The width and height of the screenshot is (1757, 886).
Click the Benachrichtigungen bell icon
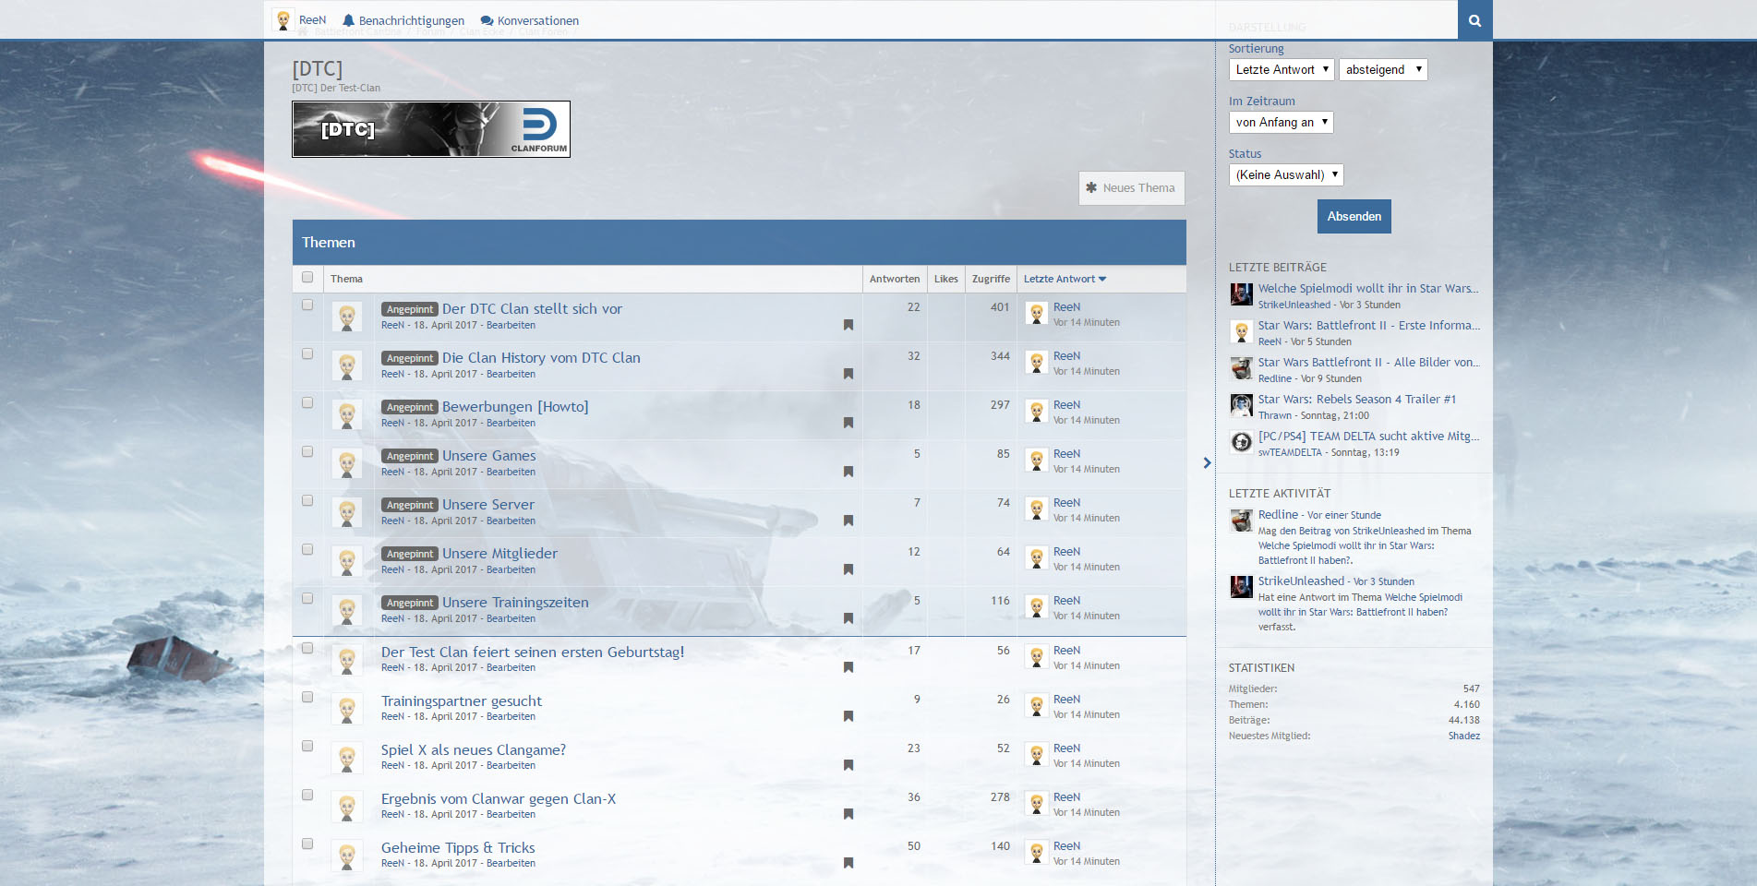pyautogui.click(x=348, y=20)
